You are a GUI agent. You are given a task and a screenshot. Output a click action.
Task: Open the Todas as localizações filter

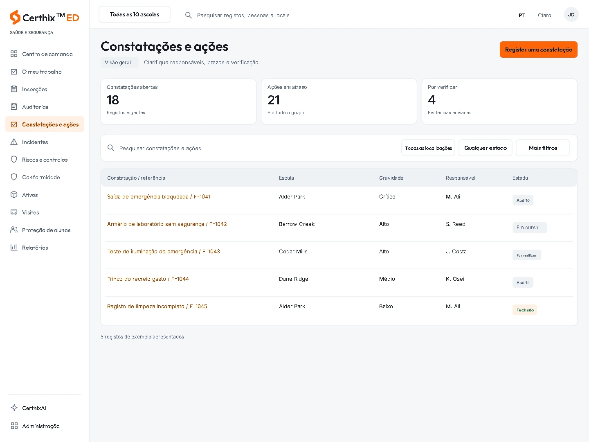click(x=428, y=148)
